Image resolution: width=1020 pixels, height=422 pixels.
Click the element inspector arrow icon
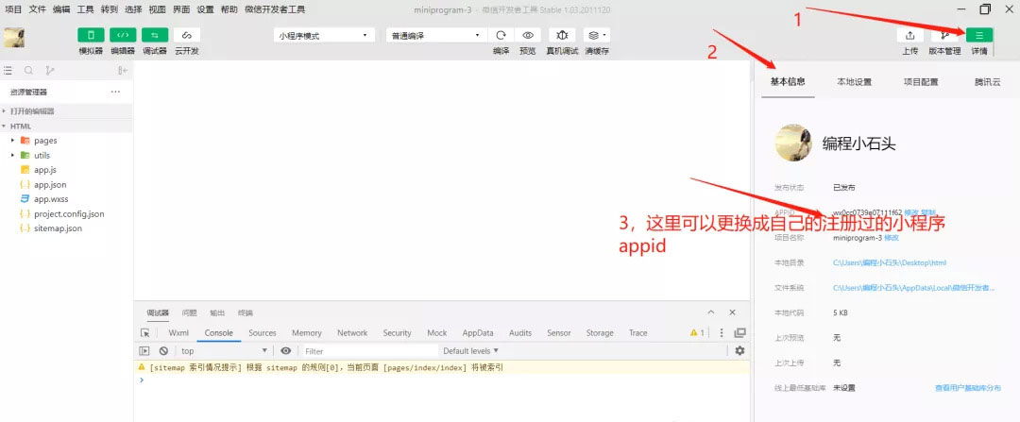[x=145, y=333]
